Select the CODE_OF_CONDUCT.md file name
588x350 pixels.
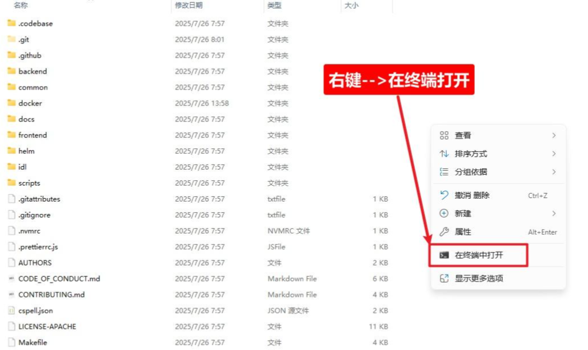(x=59, y=279)
